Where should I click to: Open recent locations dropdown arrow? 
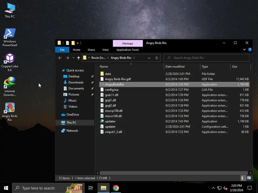click(x=73, y=58)
